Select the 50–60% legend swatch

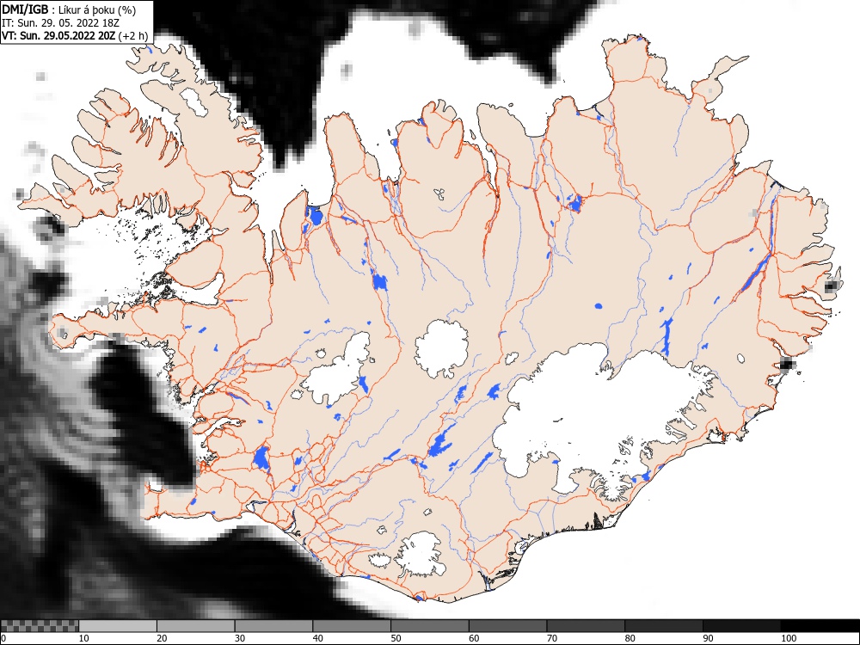(x=430, y=626)
